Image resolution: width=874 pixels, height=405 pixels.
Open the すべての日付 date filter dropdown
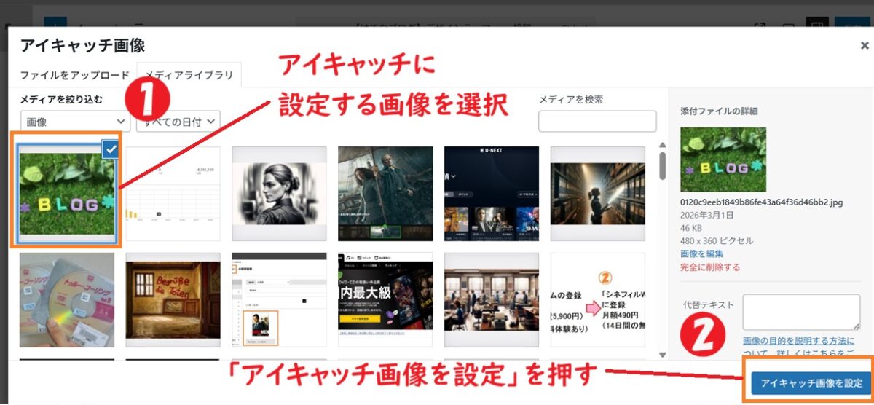178,122
